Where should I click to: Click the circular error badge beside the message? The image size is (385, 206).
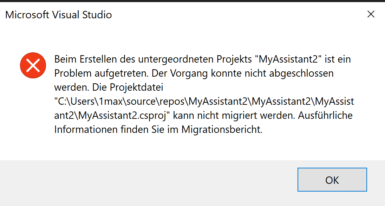tap(33, 65)
